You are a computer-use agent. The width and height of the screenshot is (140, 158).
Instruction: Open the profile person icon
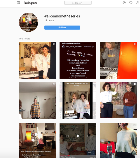[137, 3]
